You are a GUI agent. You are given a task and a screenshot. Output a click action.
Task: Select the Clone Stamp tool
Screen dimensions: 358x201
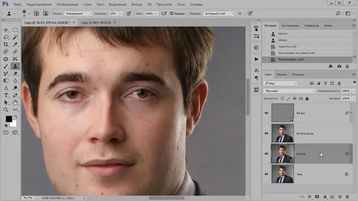tap(15, 66)
